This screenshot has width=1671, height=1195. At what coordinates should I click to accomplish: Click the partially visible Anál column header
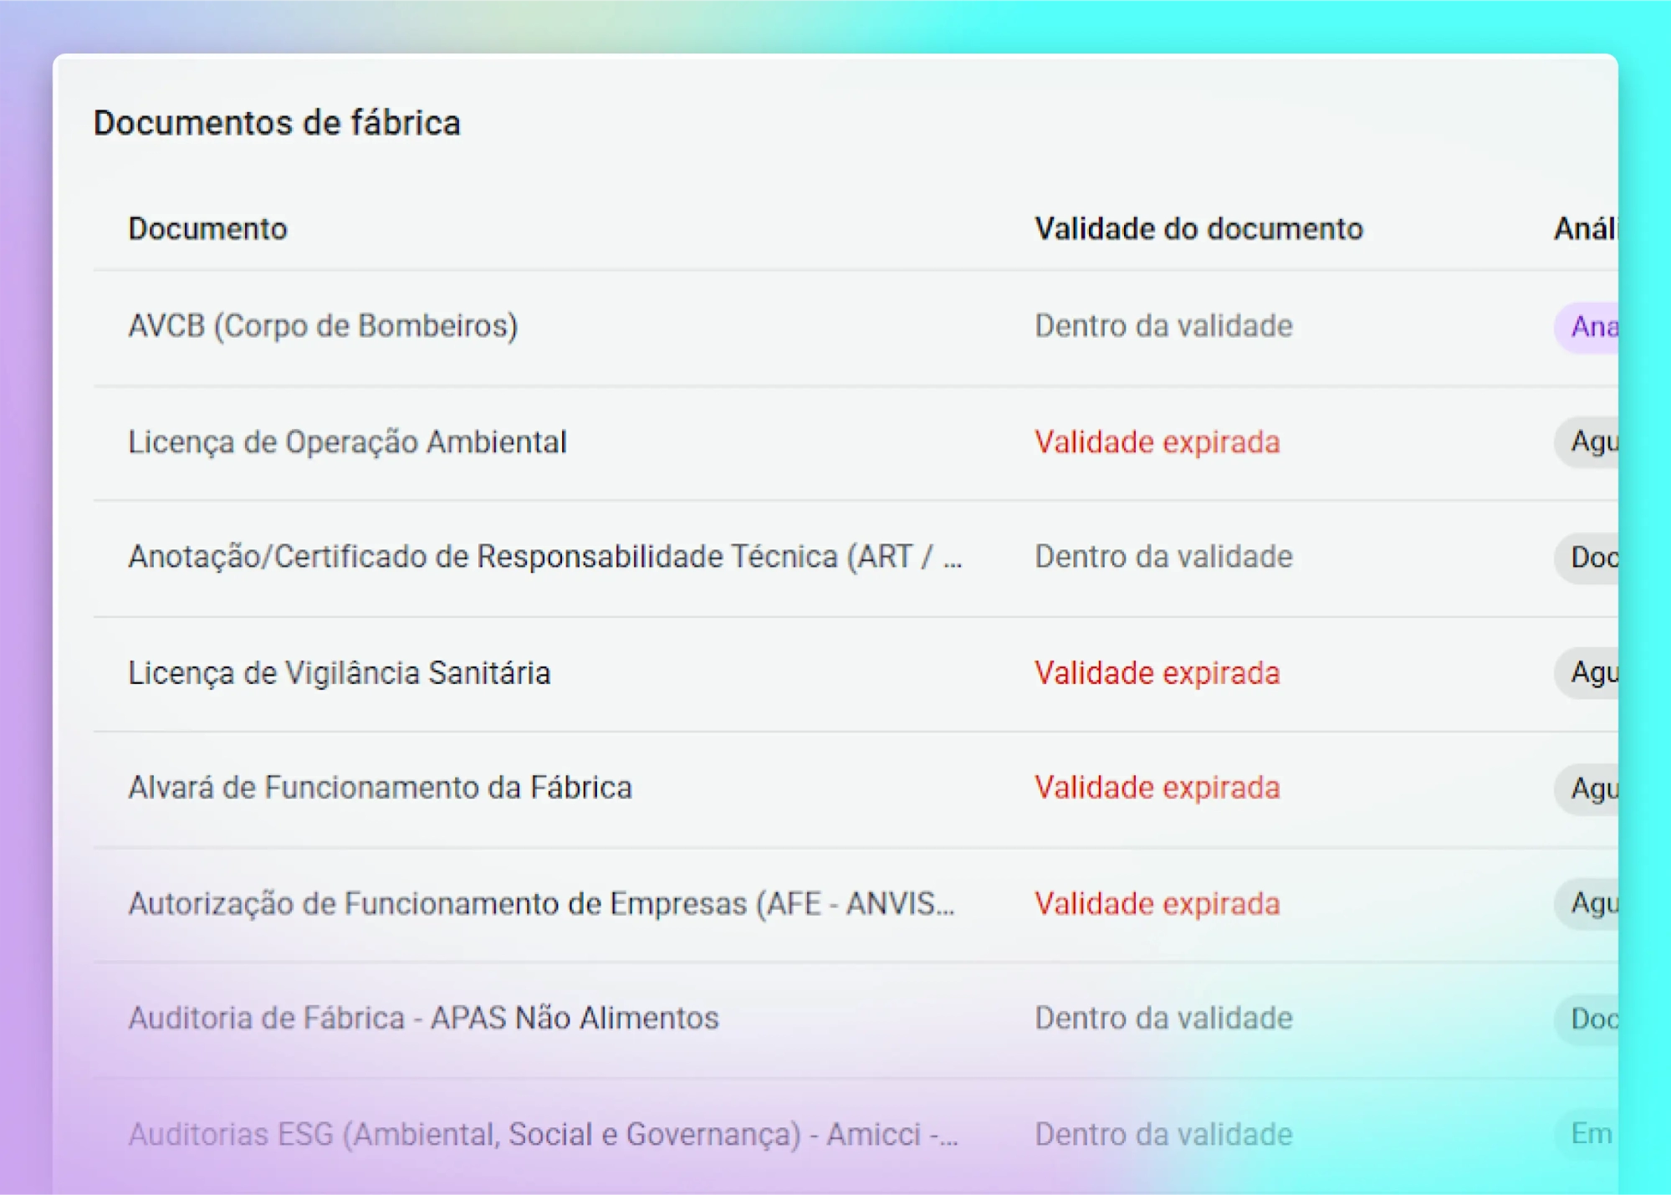(1585, 229)
